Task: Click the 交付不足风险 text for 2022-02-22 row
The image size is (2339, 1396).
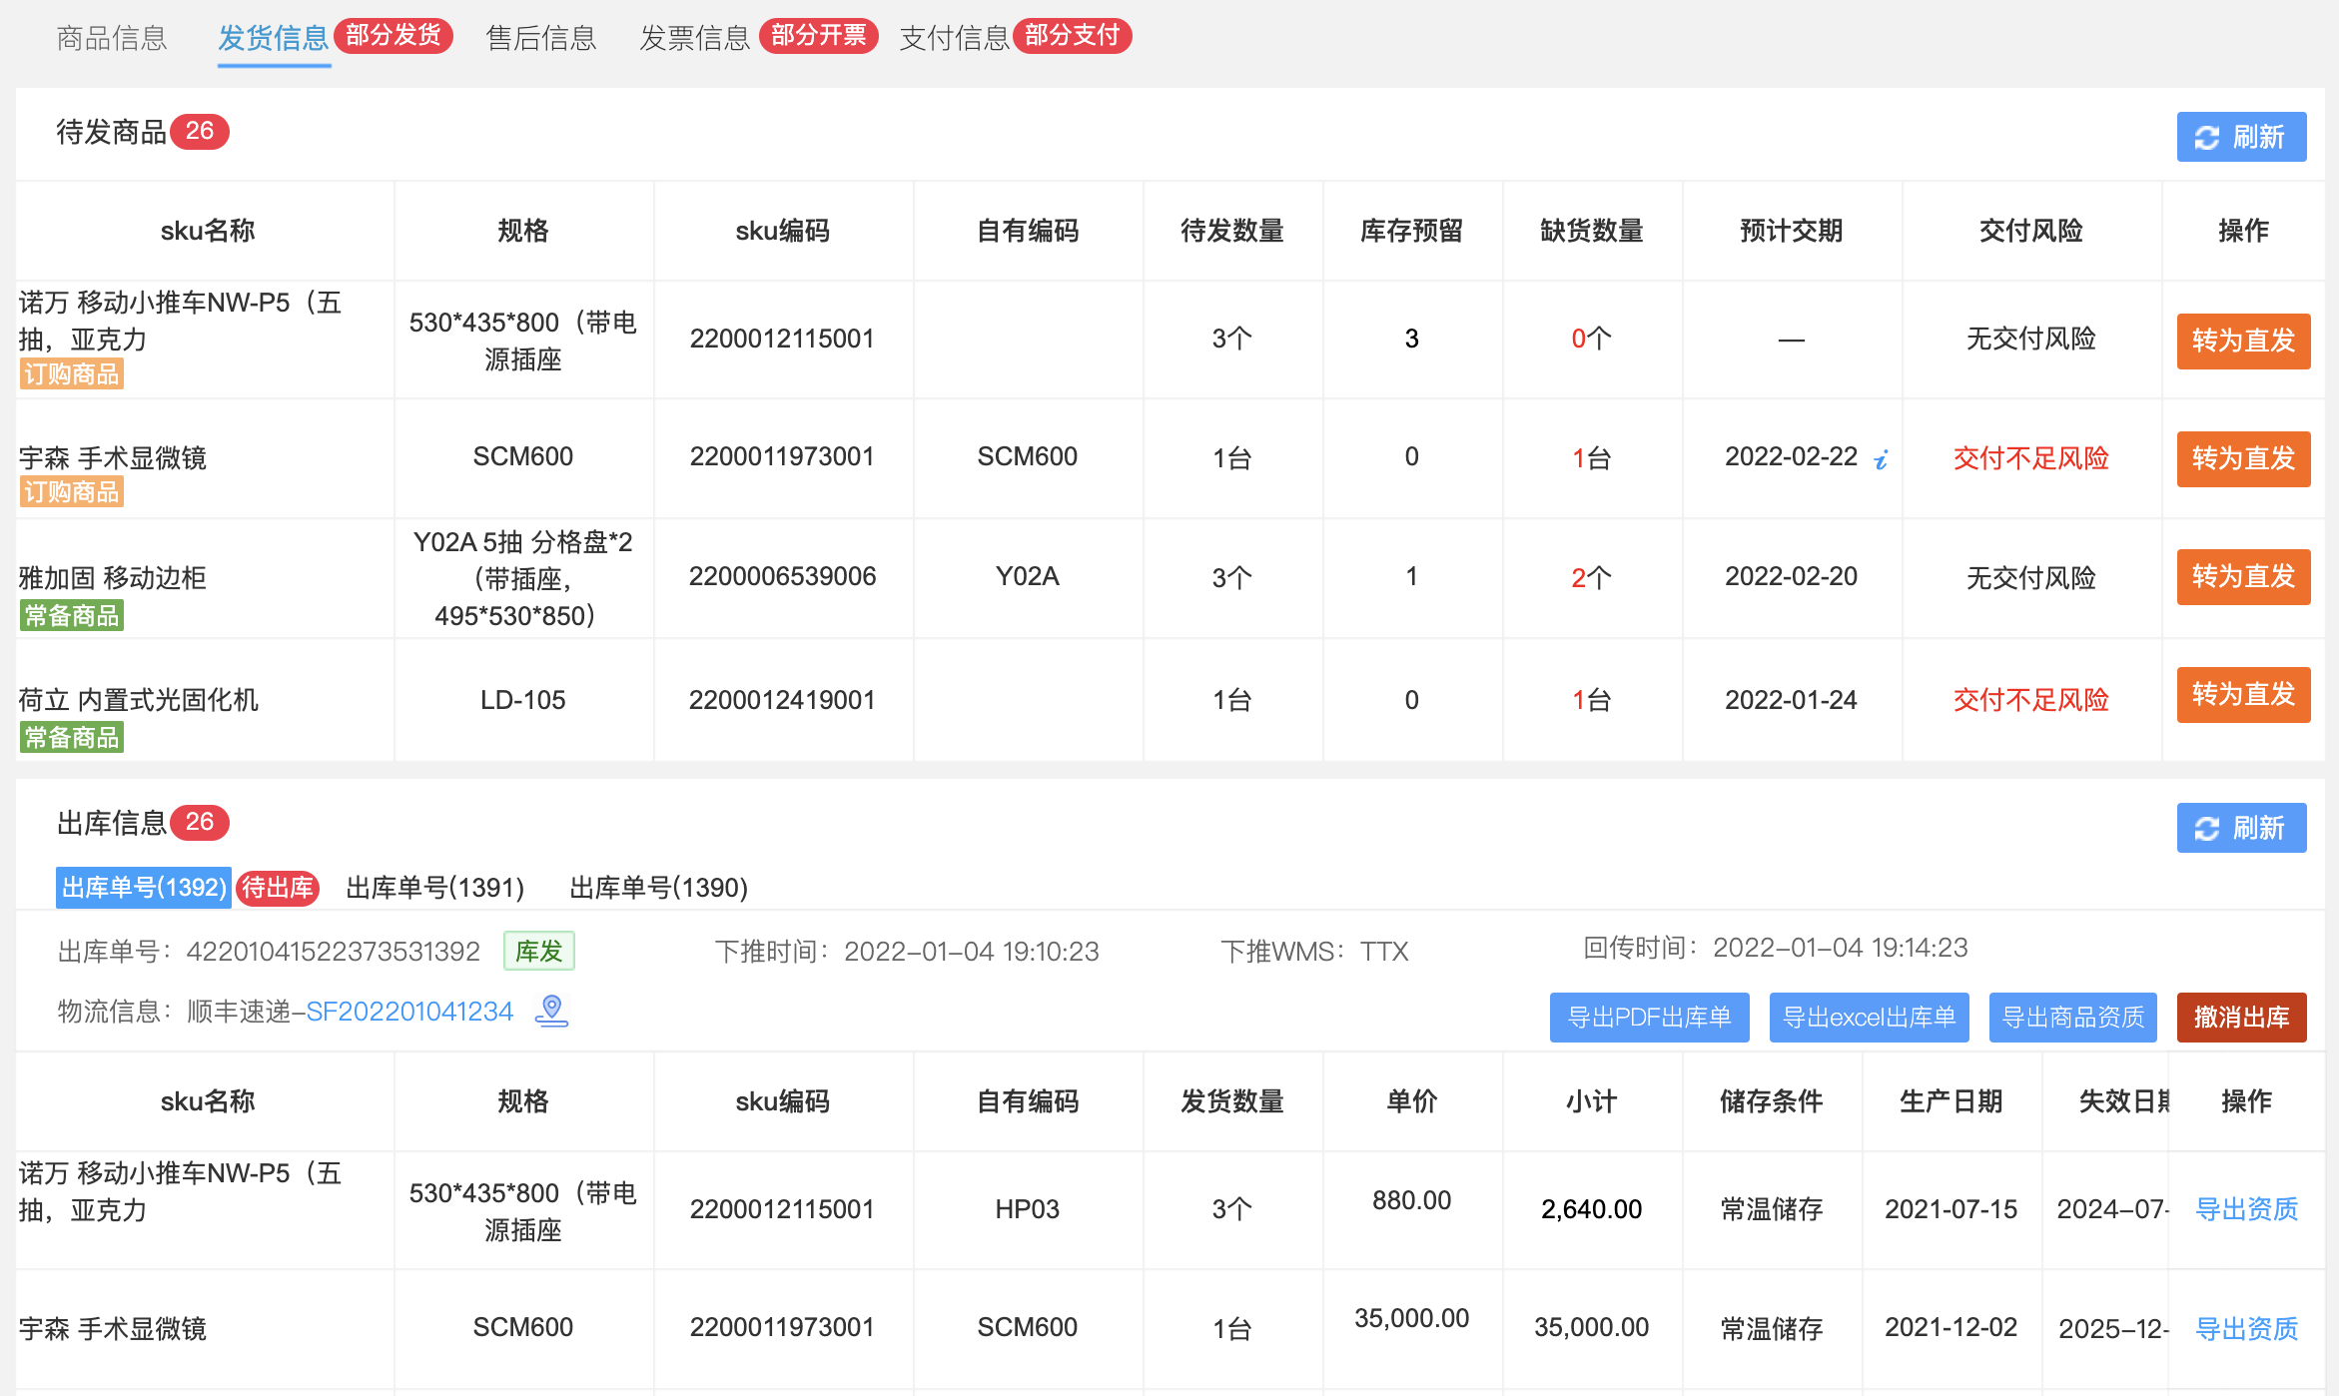Action: tap(2030, 458)
